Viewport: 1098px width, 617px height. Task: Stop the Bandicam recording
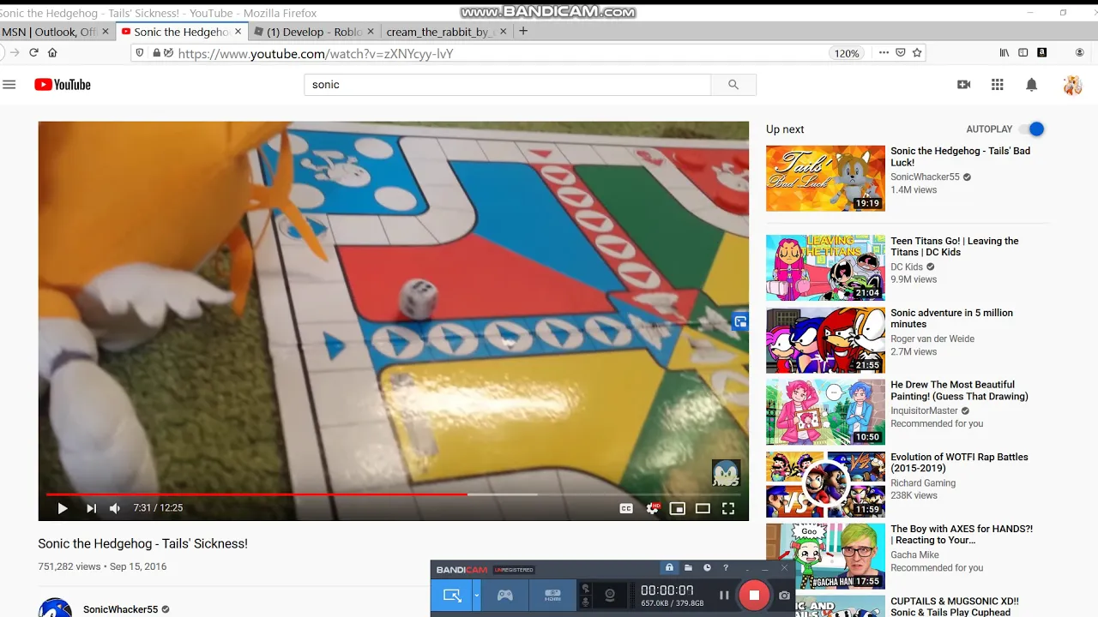coord(754,595)
